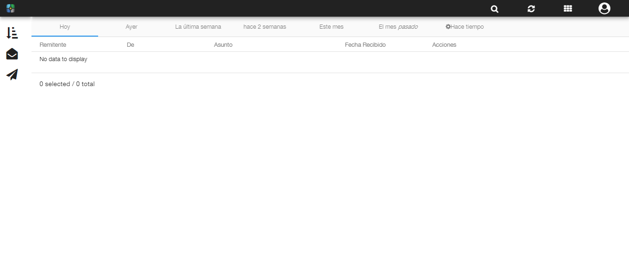The image size is (629, 261).
Task: Click the Acciones column header
Action: coord(444,45)
